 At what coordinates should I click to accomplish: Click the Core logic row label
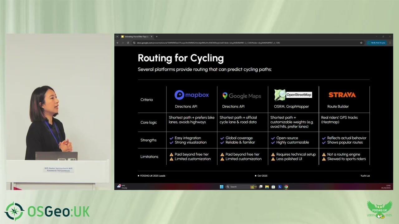(x=149, y=123)
